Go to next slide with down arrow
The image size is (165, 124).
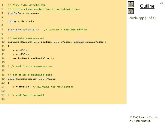(x=131, y=11)
